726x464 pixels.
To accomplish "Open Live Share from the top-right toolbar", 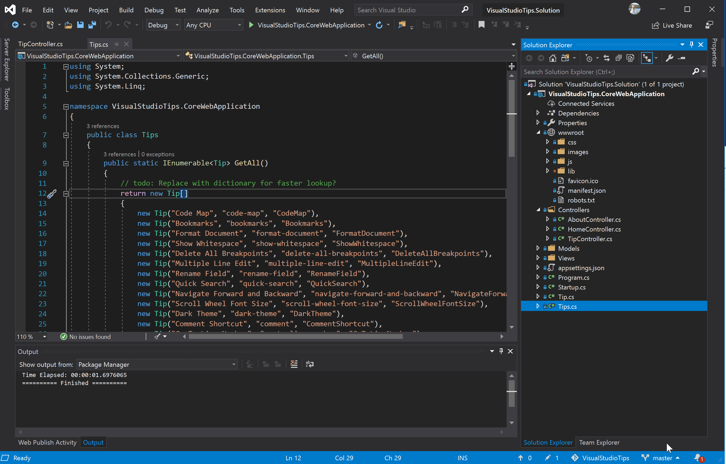I will click(672, 25).
